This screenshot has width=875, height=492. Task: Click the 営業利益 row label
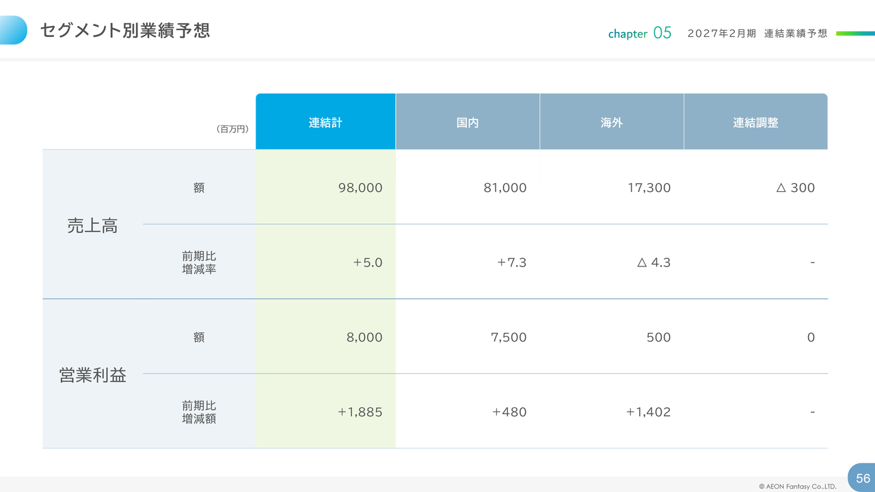(92, 375)
